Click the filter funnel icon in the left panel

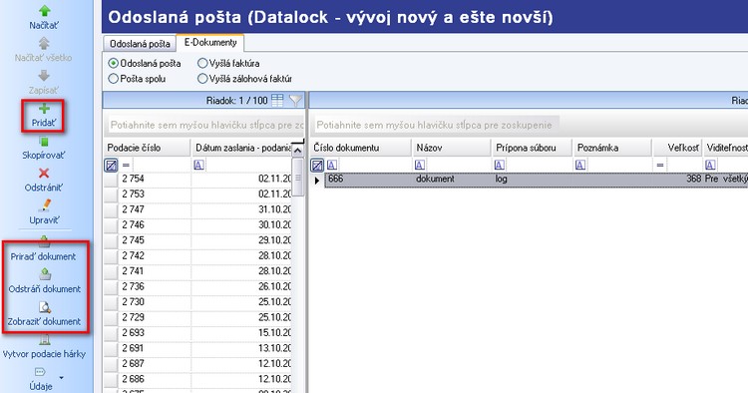(296, 100)
